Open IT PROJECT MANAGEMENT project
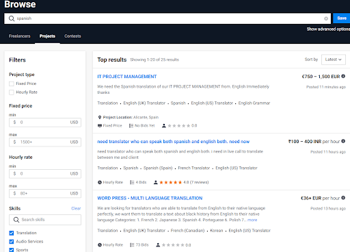This screenshot has height=252, width=350. coord(127,77)
